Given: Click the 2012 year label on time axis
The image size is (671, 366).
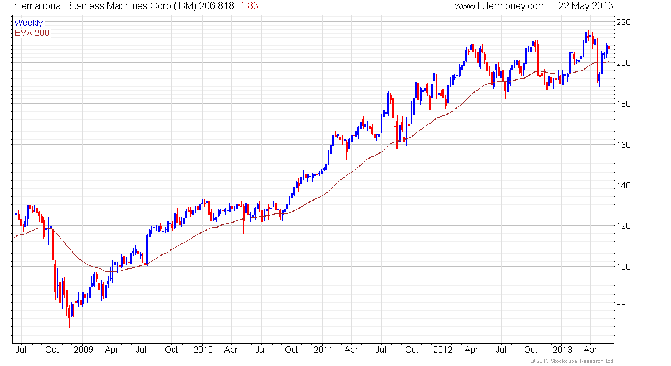Looking at the screenshot, I should click(443, 350).
